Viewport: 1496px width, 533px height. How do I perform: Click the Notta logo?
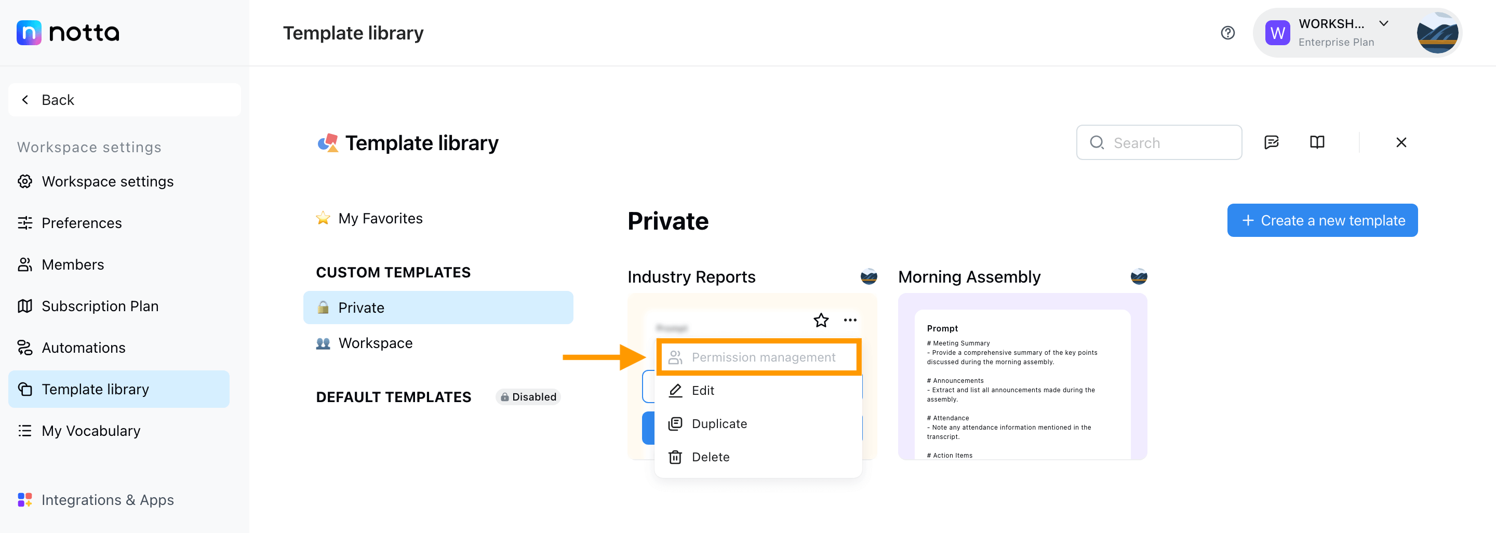[x=68, y=33]
